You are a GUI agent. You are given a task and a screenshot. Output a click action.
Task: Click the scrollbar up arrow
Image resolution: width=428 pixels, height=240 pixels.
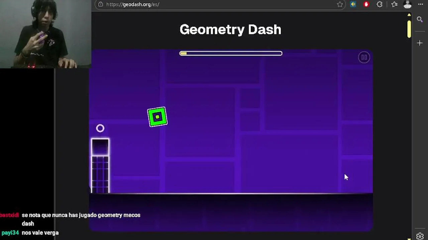click(409, 15)
